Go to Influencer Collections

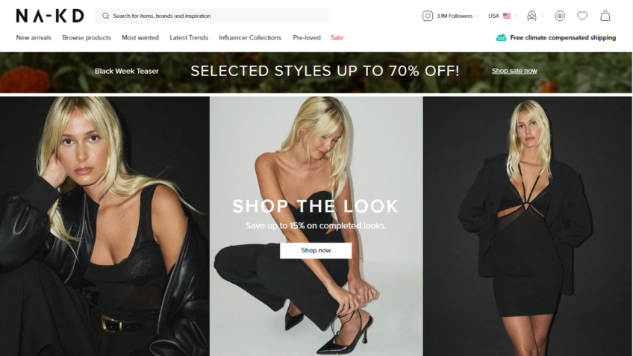[250, 37]
